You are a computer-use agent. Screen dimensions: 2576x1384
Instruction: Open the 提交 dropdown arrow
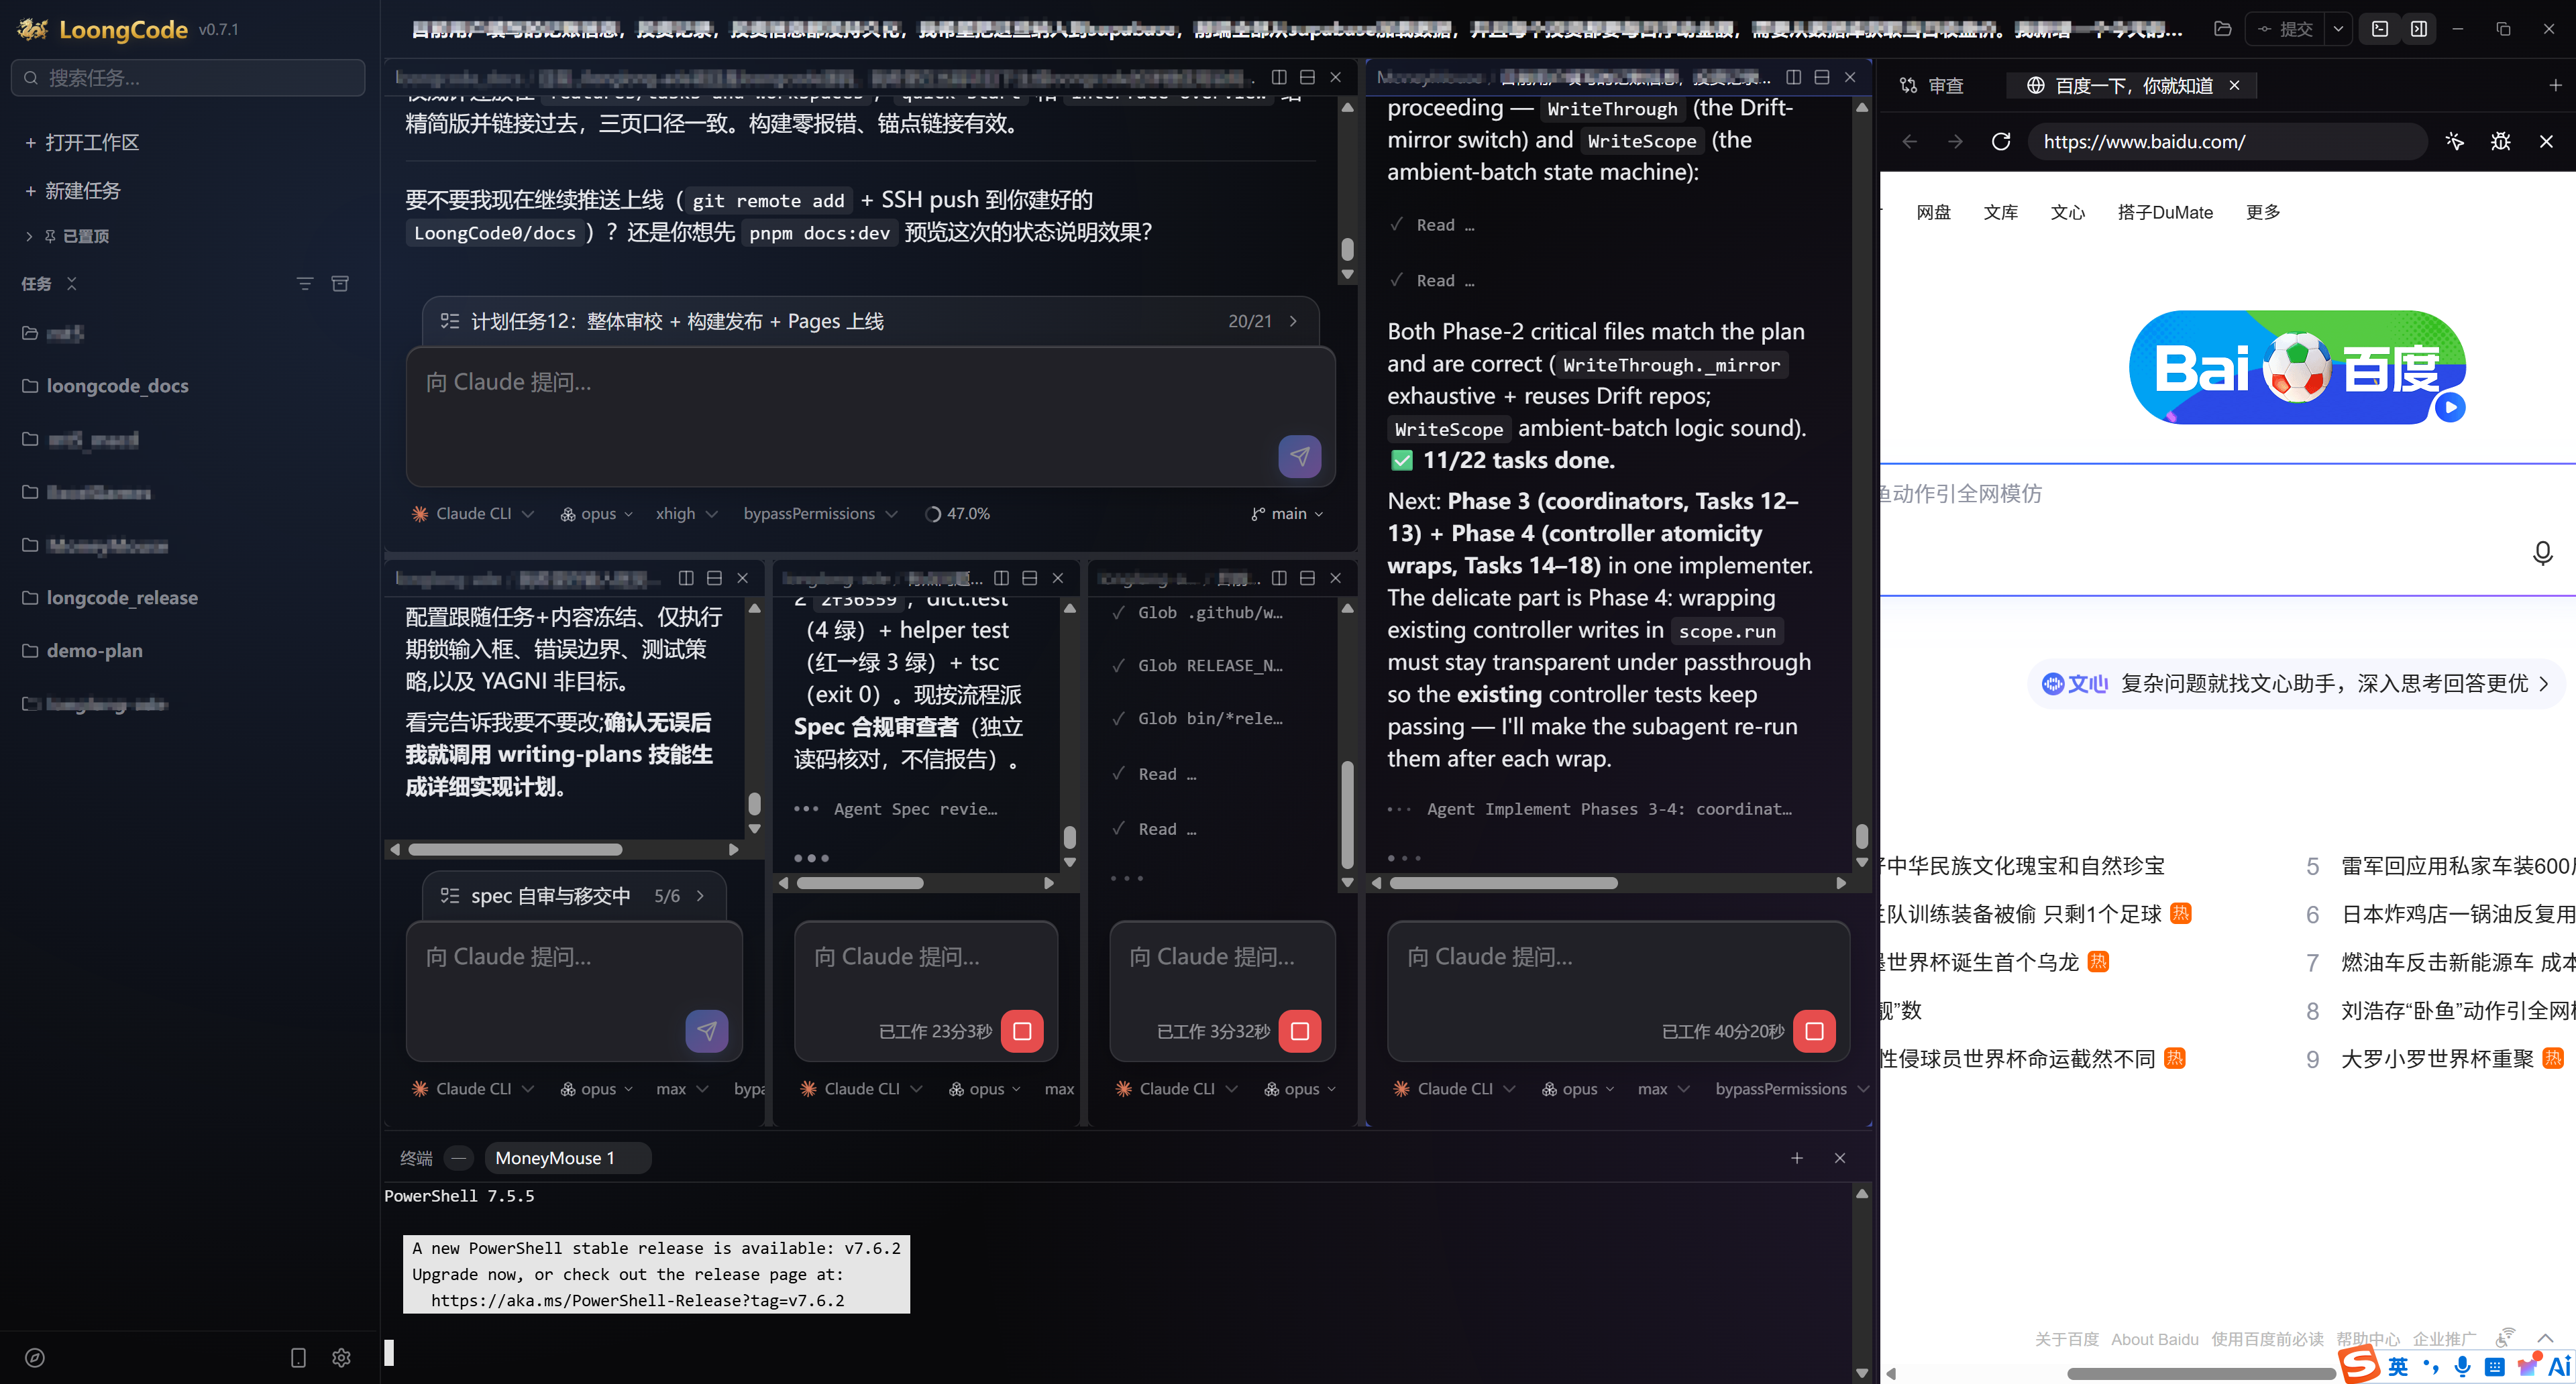pyautogui.click(x=2337, y=29)
